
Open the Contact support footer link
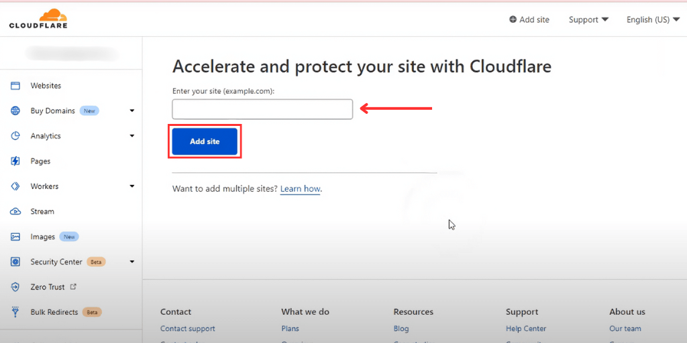(188, 328)
